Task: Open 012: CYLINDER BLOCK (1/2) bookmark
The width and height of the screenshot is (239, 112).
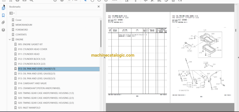Action: click(31, 59)
